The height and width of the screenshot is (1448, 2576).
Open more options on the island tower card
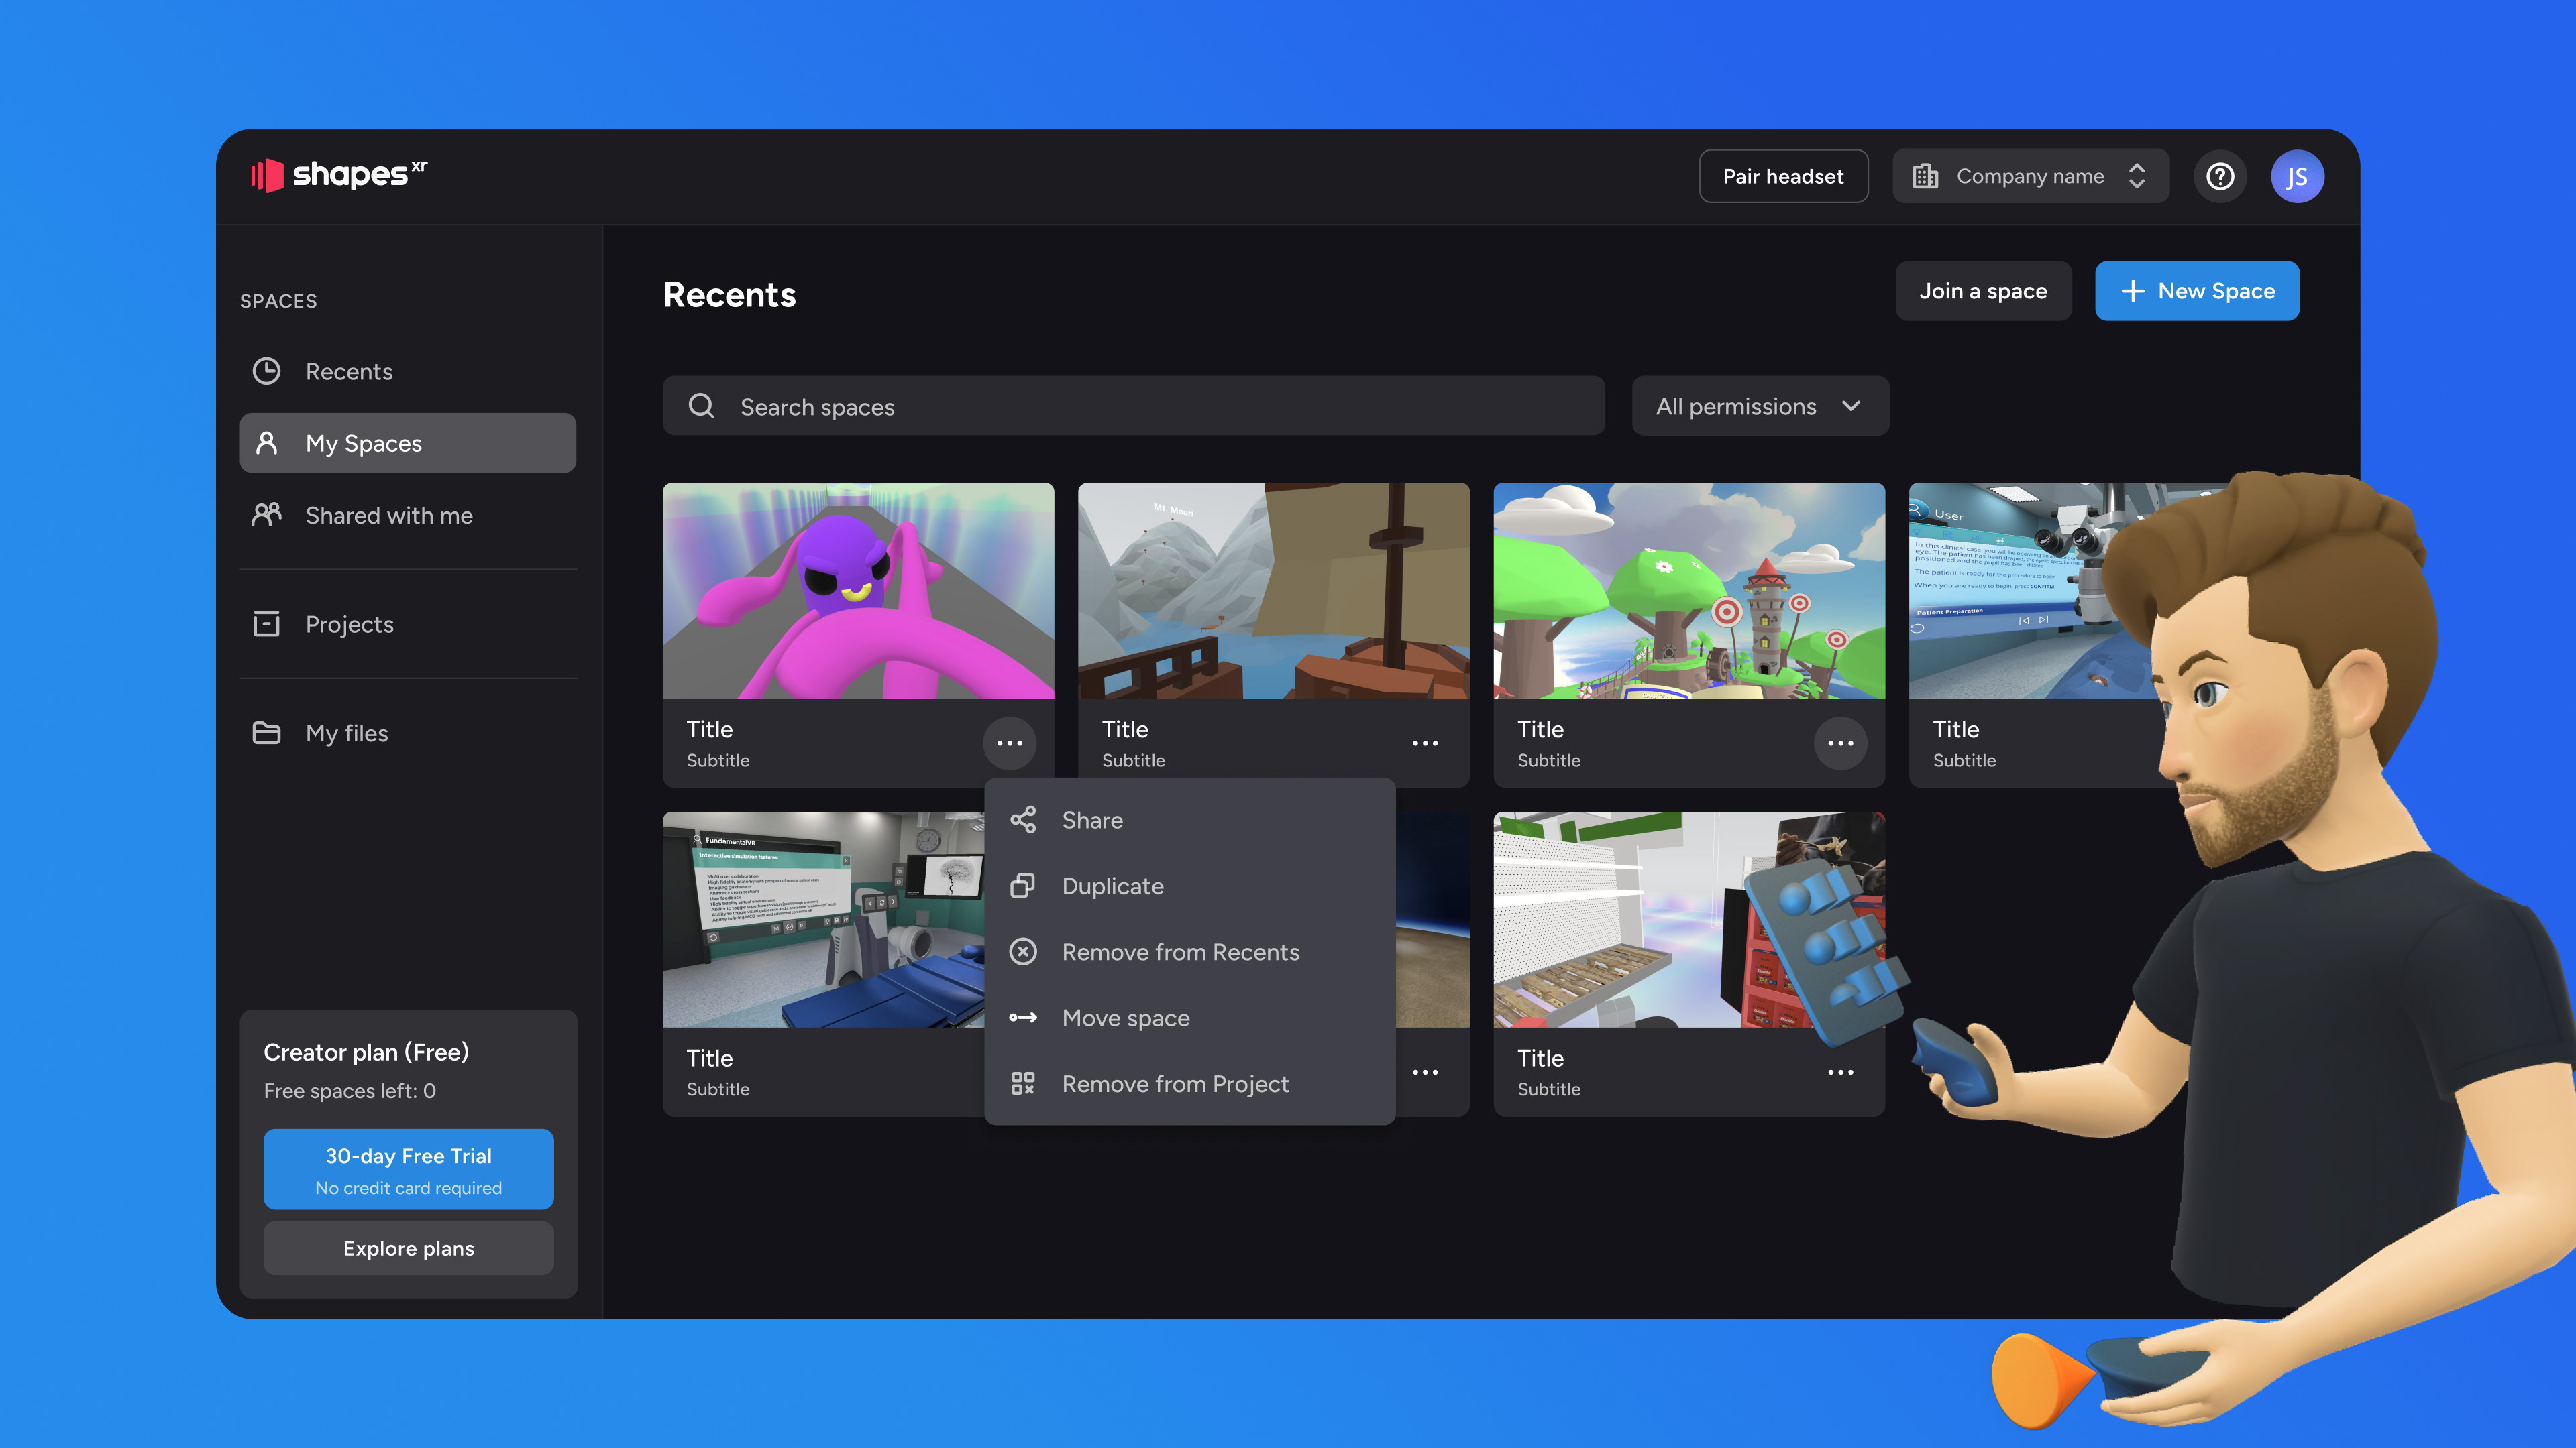pyautogui.click(x=1840, y=743)
